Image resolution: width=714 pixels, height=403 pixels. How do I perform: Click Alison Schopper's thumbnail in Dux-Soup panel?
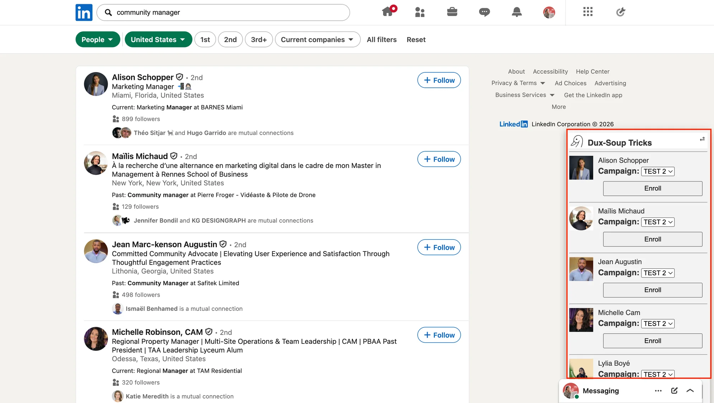tap(581, 168)
